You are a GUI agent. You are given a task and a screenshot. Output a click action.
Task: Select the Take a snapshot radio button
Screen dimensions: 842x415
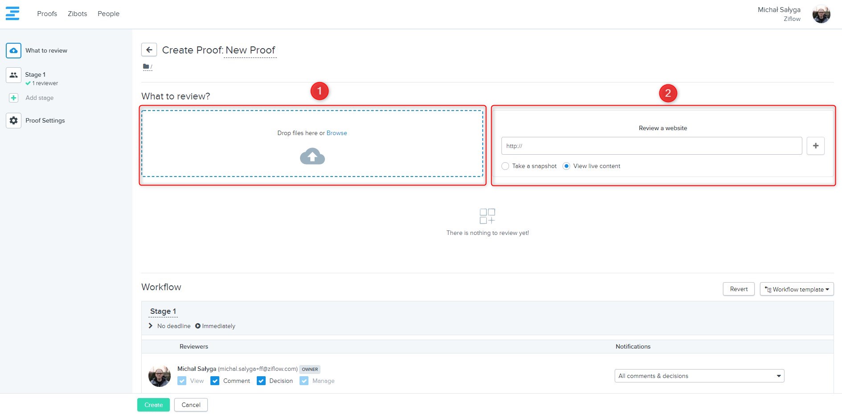pyautogui.click(x=505, y=166)
